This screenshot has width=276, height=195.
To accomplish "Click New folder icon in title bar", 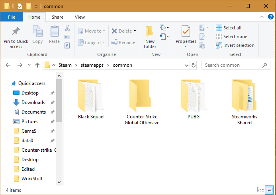I will (x=29, y=6).
